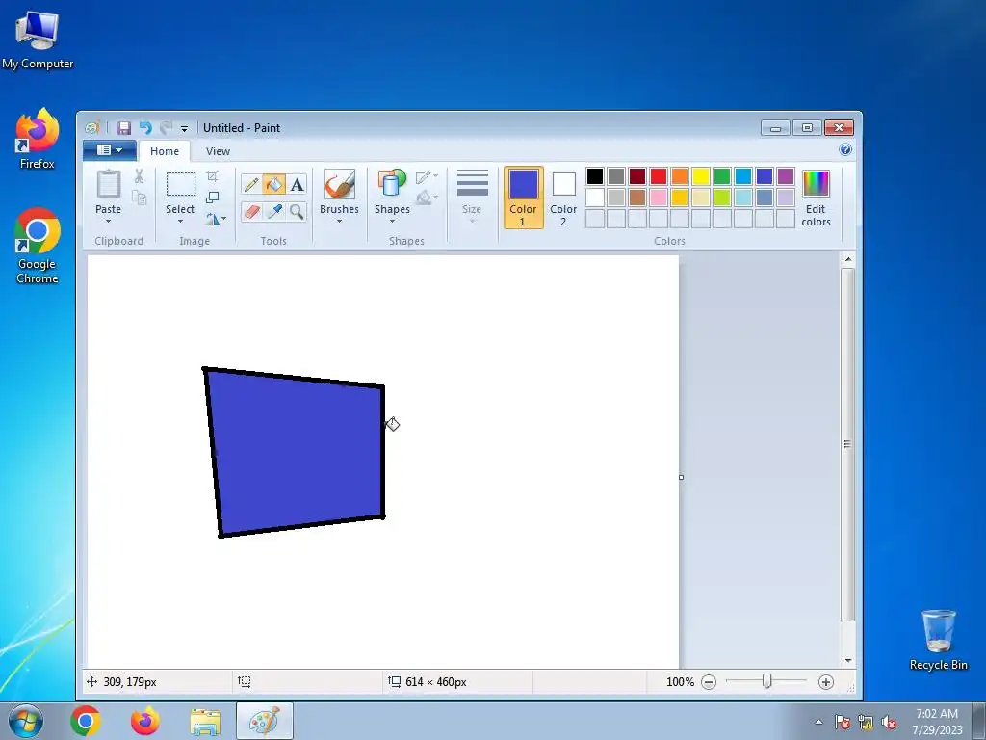Pick the purple color swatch
This screenshot has width=986, height=740.
(786, 176)
